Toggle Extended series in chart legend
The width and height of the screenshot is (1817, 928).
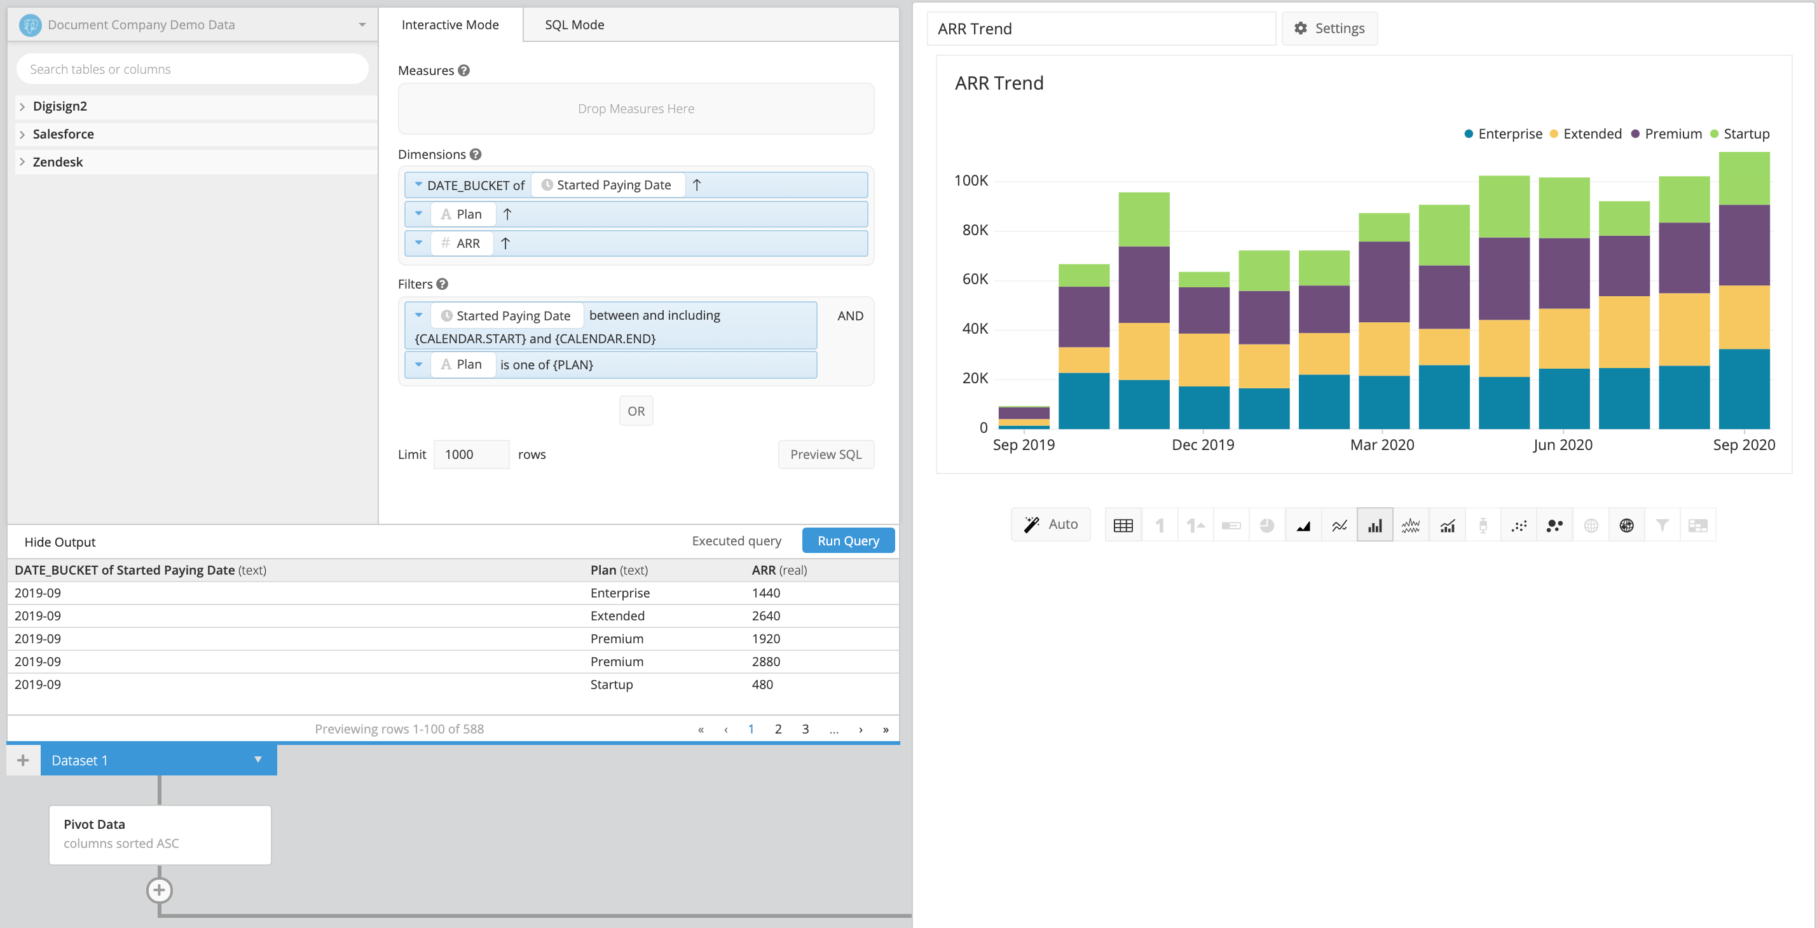pos(1585,134)
